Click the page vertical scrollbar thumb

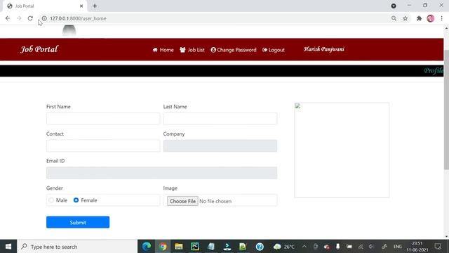tap(446, 110)
